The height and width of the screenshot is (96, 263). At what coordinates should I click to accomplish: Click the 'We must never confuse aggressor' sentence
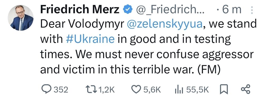click(x=164, y=54)
